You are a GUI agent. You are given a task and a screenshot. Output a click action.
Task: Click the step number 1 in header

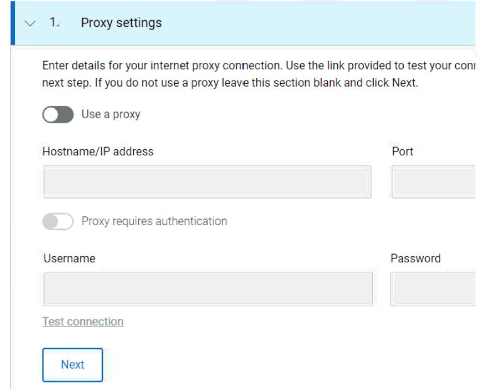(x=54, y=23)
